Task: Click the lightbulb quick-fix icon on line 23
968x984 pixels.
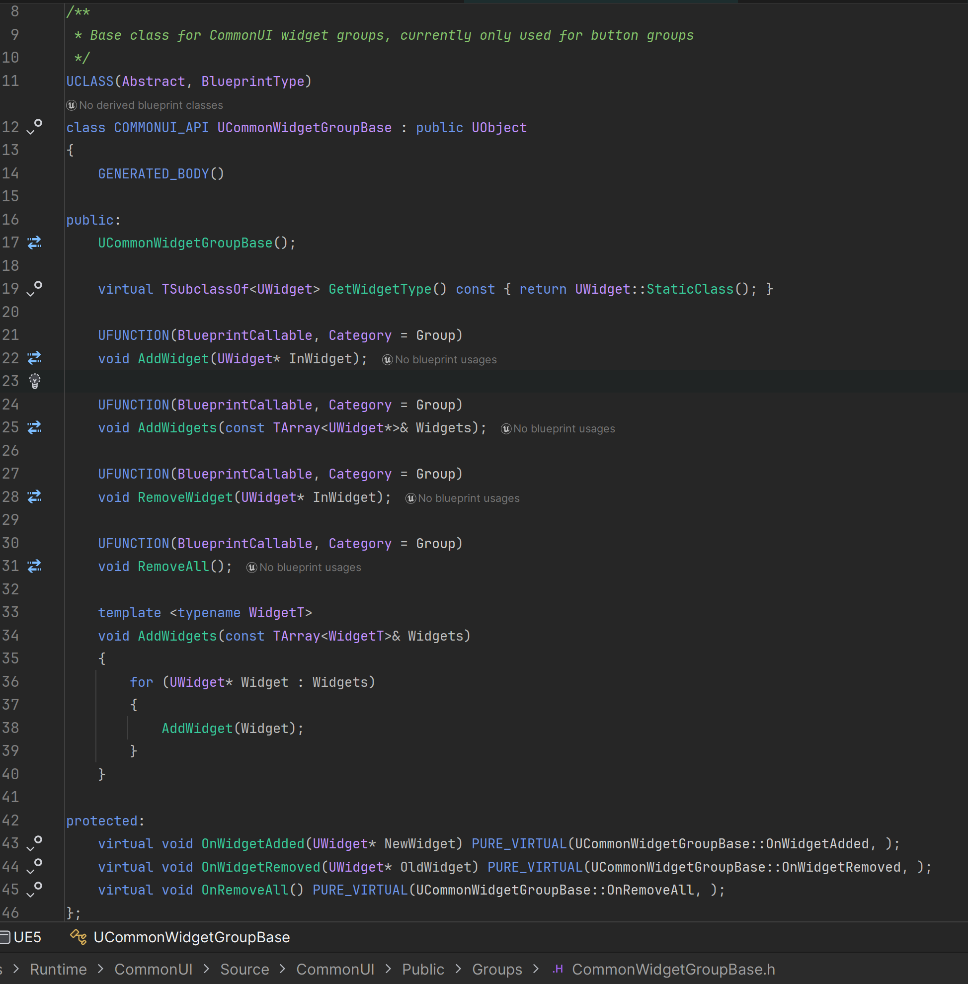Action: [x=35, y=381]
